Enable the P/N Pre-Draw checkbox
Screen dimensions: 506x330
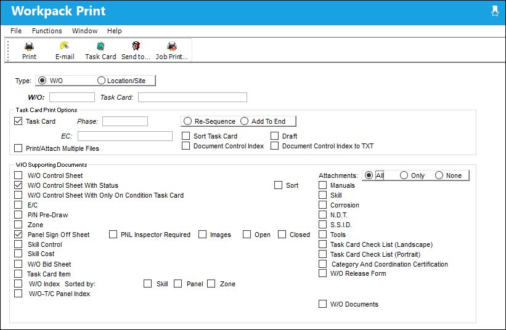[x=18, y=215]
